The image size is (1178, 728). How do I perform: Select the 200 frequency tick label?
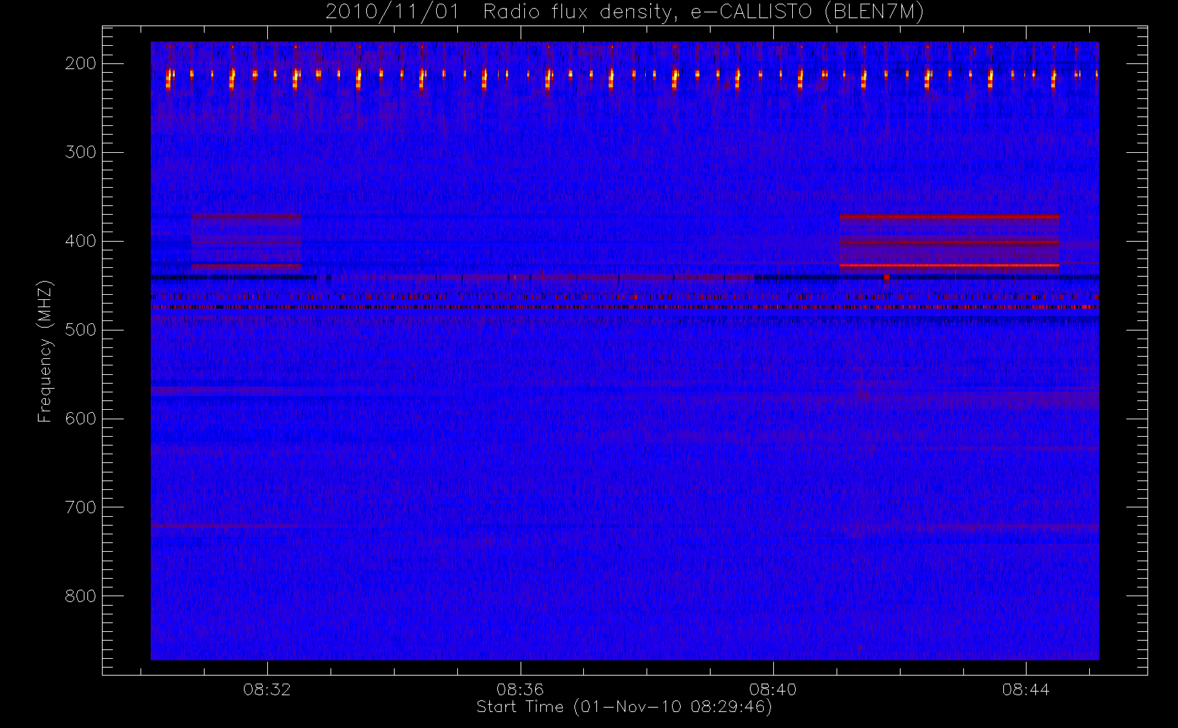coord(80,63)
